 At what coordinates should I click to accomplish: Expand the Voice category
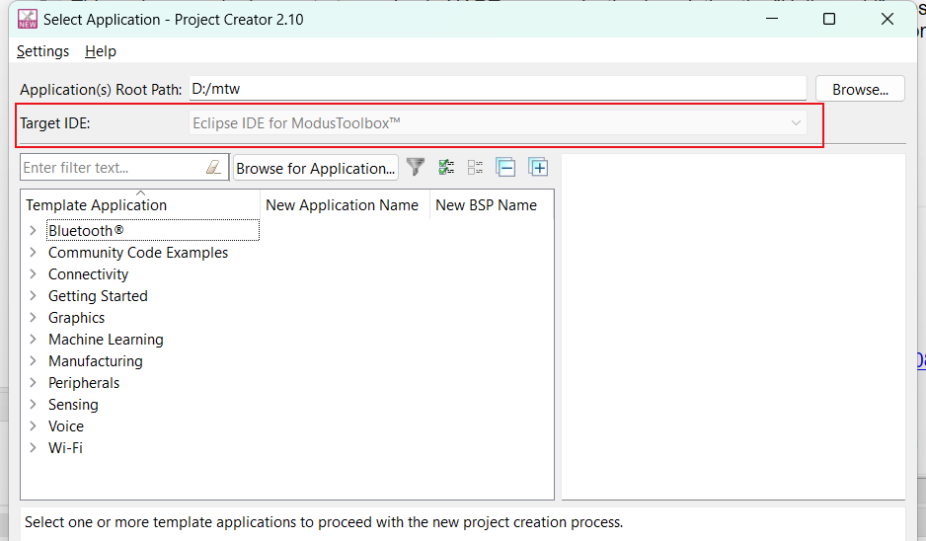(34, 425)
